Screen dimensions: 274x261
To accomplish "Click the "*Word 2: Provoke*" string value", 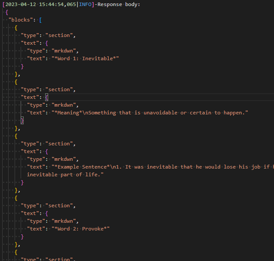I will [x=80, y=229].
